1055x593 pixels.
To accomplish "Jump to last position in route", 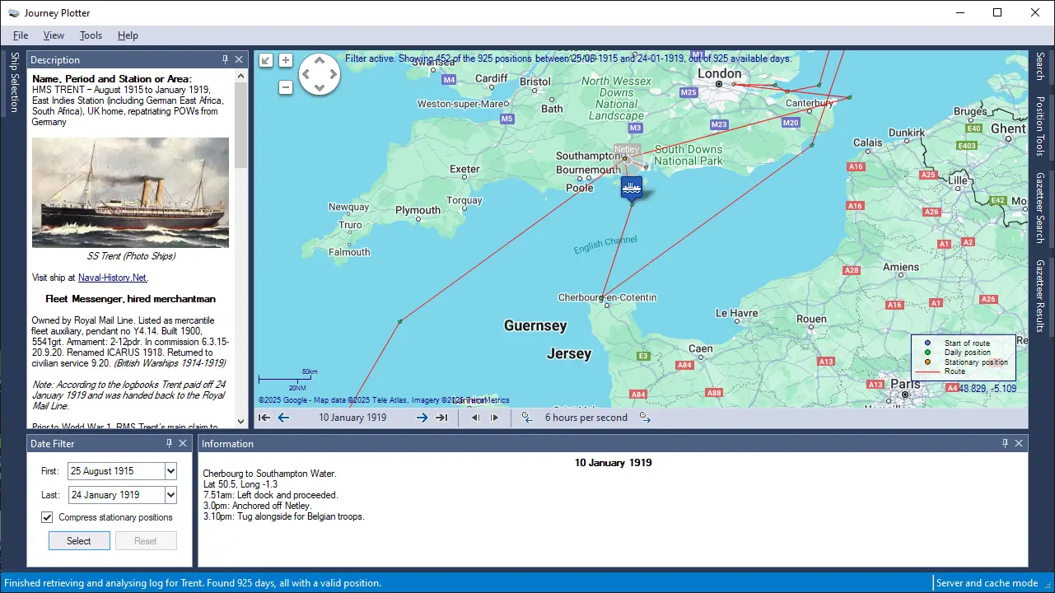I will tap(441, 418).
